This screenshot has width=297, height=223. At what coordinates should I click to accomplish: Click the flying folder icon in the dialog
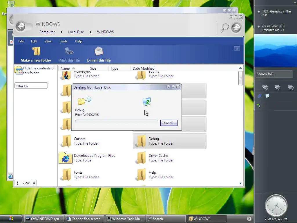(84, 101)
